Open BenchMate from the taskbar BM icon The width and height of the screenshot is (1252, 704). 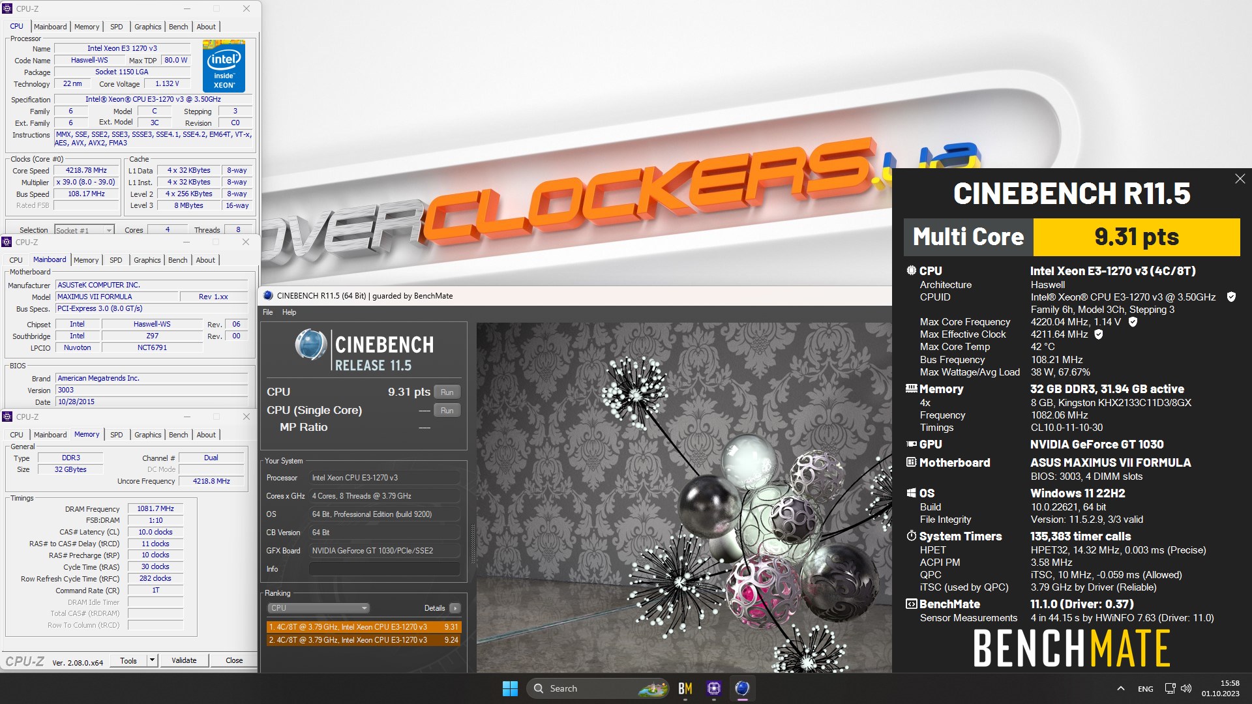[685, 688]
